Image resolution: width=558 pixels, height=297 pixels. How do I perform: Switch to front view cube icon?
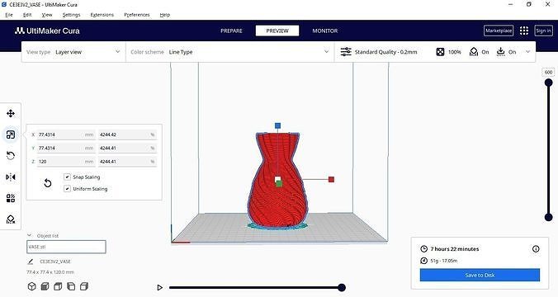pos(45,286)
